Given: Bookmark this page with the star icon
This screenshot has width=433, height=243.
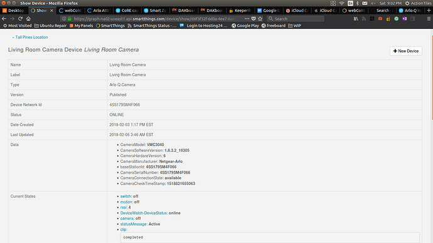Looking at the screenshot, I should [x=260, y=19].
